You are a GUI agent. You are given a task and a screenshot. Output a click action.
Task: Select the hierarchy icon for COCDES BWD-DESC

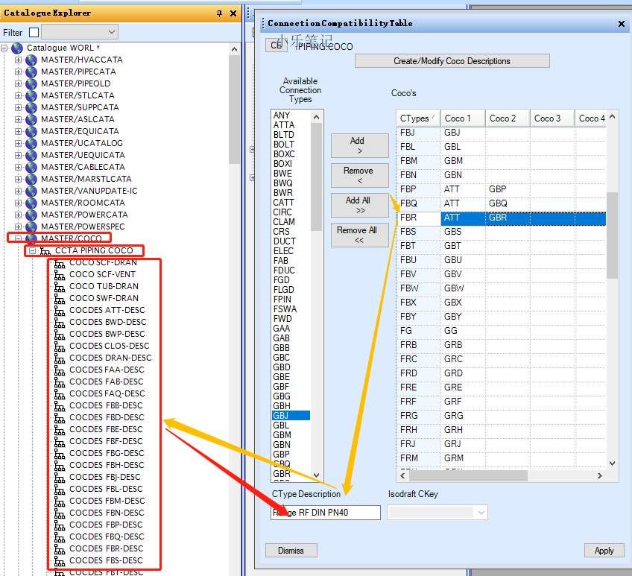60,322
